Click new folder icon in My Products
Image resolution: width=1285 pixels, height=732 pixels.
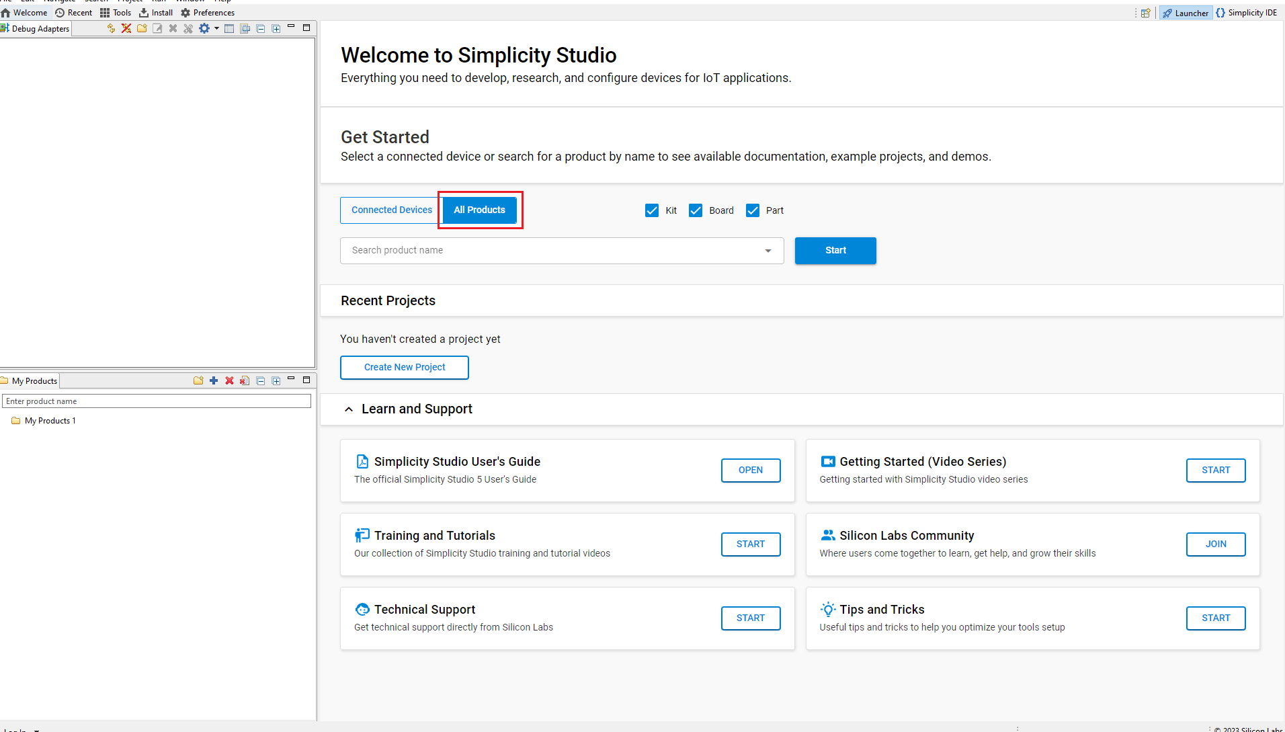(x=198, y=380)
